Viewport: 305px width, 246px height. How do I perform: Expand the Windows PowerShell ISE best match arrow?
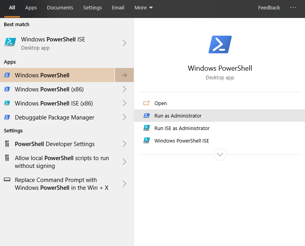pos(124,43)
